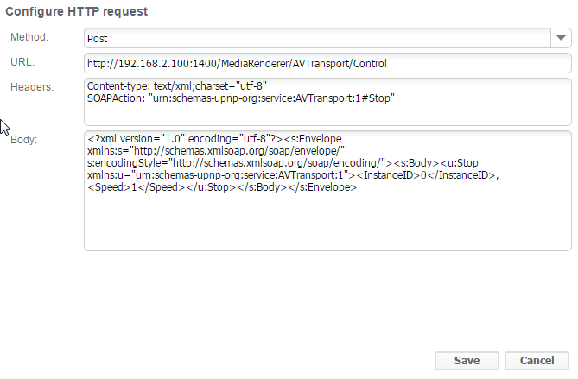Viewport: 578px width, 379px height.
Task: Click the blank space in the Body text area
Action: (327, 224)
